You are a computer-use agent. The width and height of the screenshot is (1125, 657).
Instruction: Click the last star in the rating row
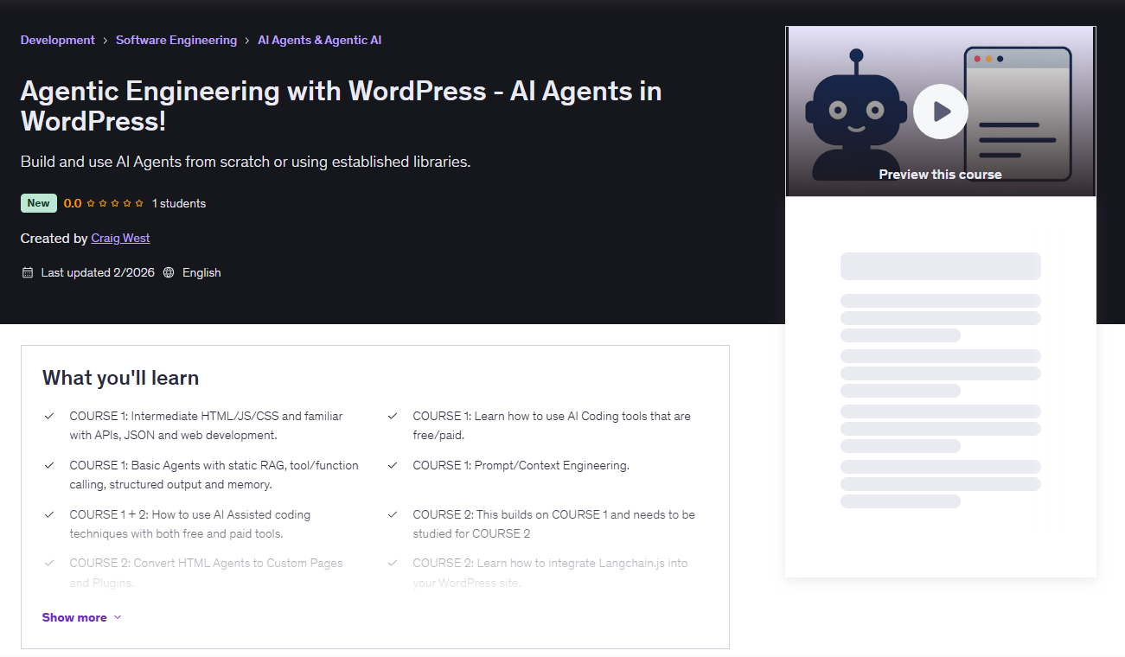pyautogui.click(x=139, y=202)
